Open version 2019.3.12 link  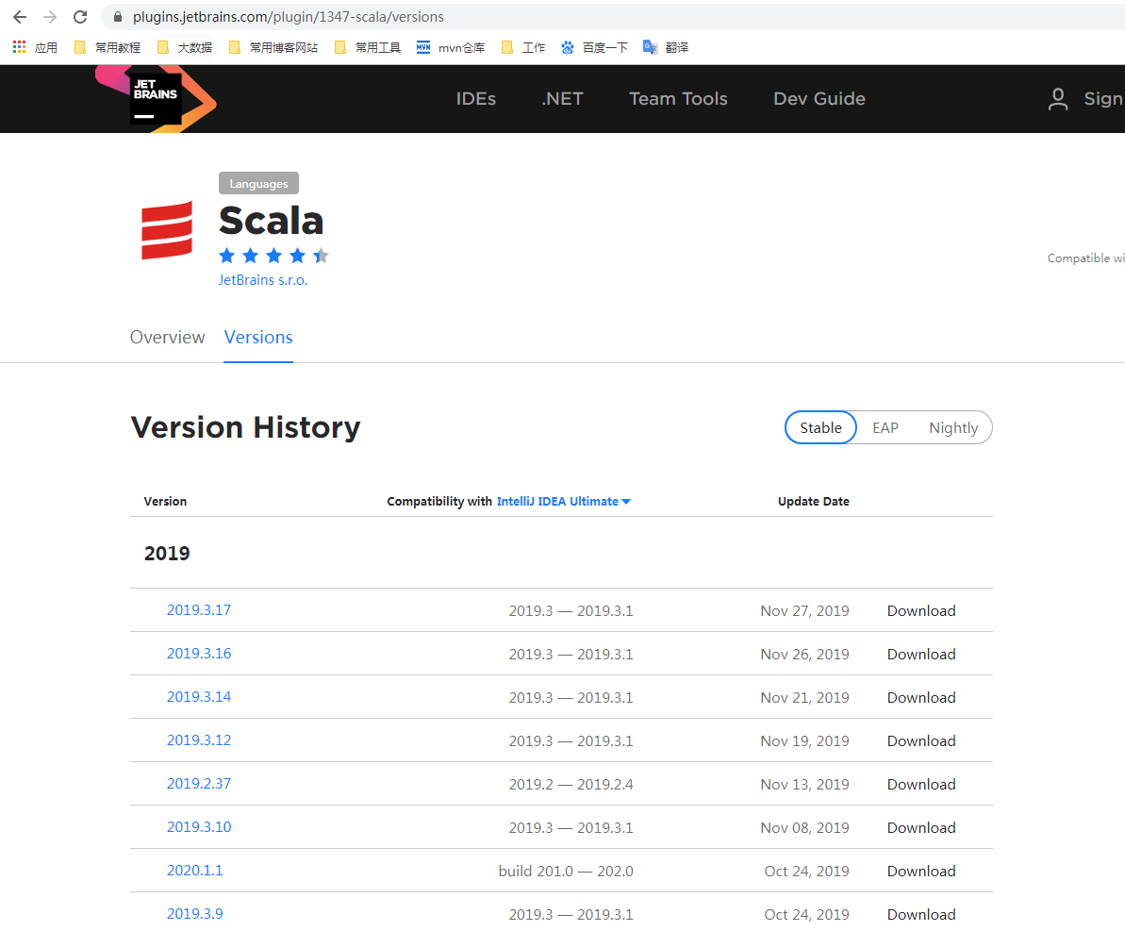199,740
